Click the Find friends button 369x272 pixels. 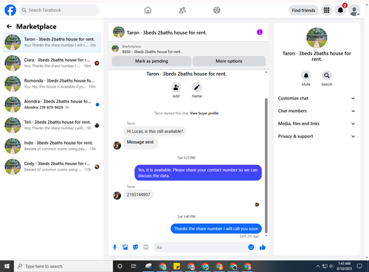coord(303,10)
